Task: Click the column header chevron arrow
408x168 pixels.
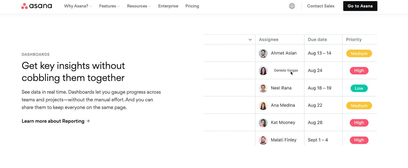Action: 250,40
